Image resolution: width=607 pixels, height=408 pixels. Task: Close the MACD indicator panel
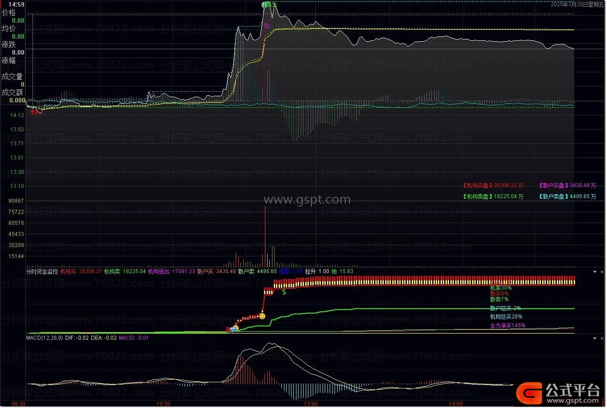pos(602,338)
